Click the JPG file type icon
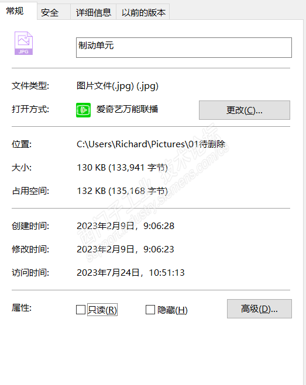306x385 pixels. pos(23,43)
